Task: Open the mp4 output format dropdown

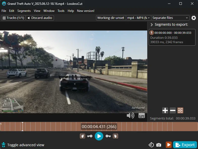Action: coord(138,18)
